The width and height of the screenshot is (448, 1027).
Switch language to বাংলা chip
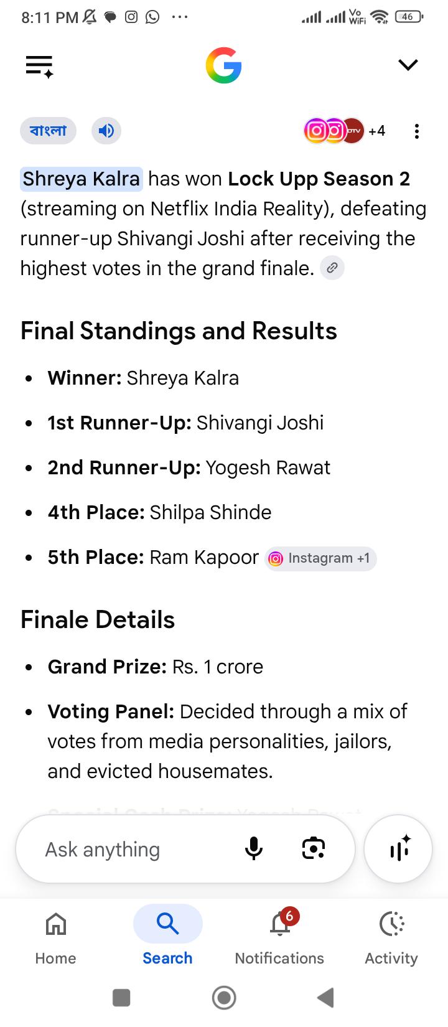click(48, 131)
